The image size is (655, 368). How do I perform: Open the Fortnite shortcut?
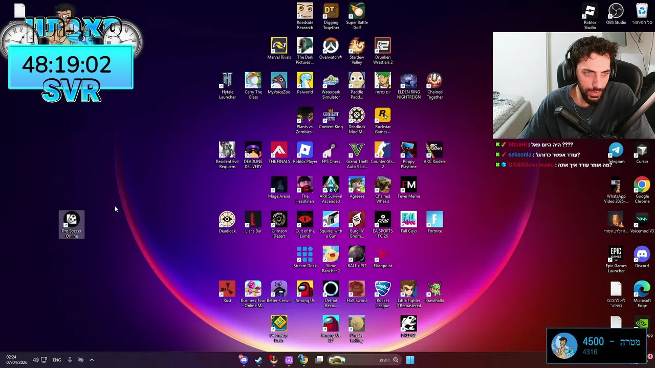click(x=434, y=222)
